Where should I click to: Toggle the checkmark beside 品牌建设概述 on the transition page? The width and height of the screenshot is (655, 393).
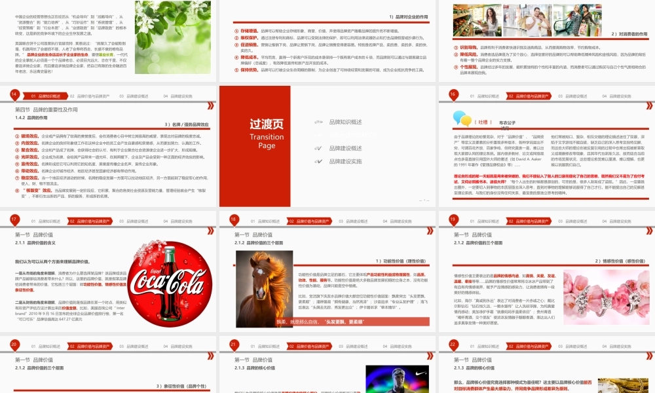click(x=318, y=149)
